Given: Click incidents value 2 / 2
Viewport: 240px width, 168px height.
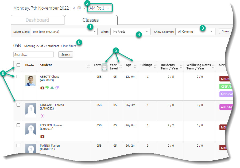Looking at the screenshot, I should tap(171, 125).
